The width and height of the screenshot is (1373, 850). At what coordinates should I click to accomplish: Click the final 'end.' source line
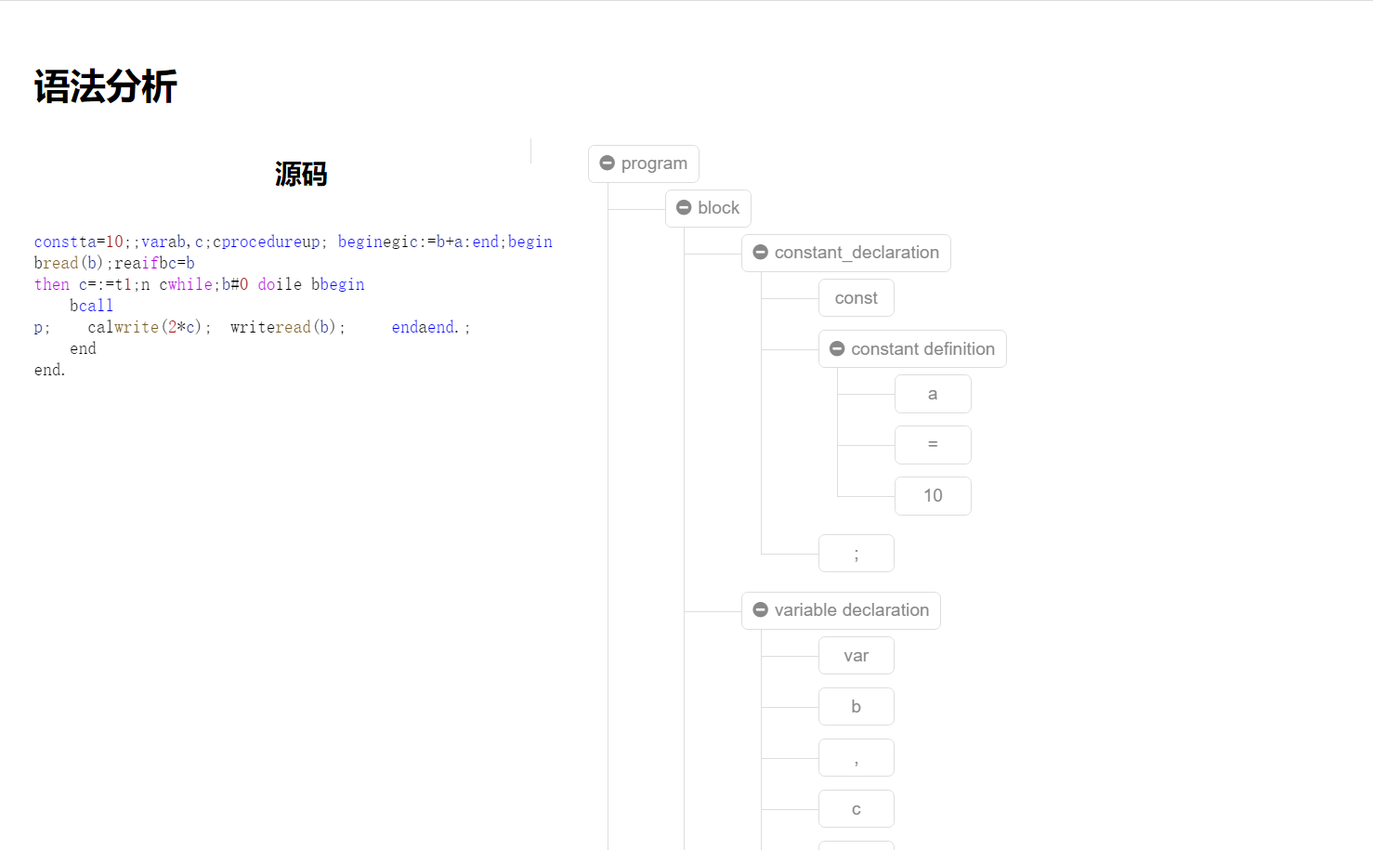click(49, 370)
